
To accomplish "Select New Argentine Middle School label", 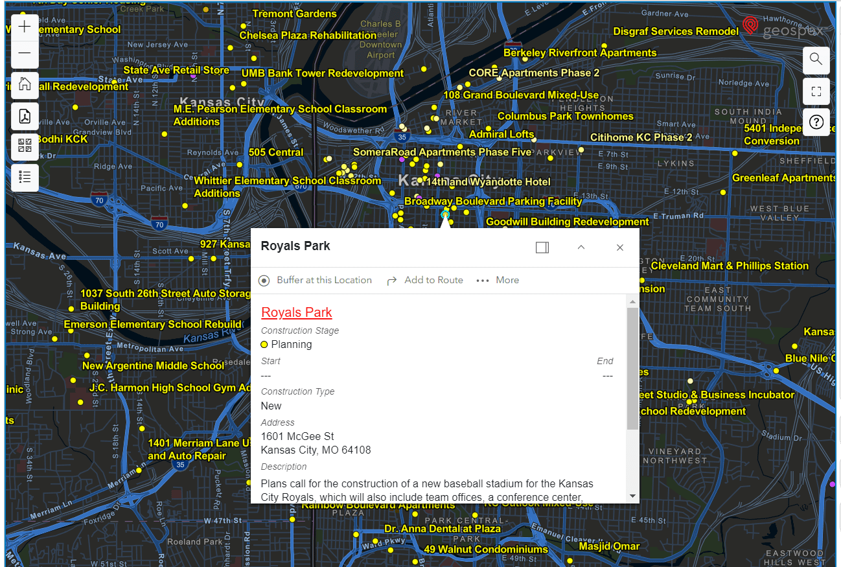I will 153,365.
